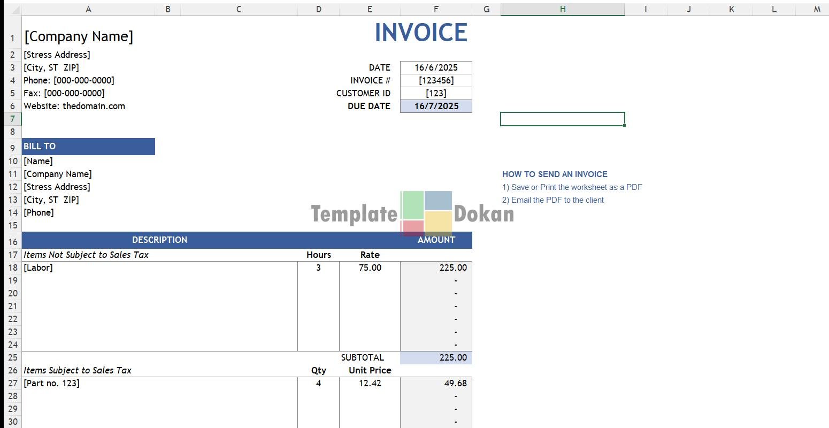
Task: Click the HOW TO SEND AN INVOICE heading
Action: [555, 174]
